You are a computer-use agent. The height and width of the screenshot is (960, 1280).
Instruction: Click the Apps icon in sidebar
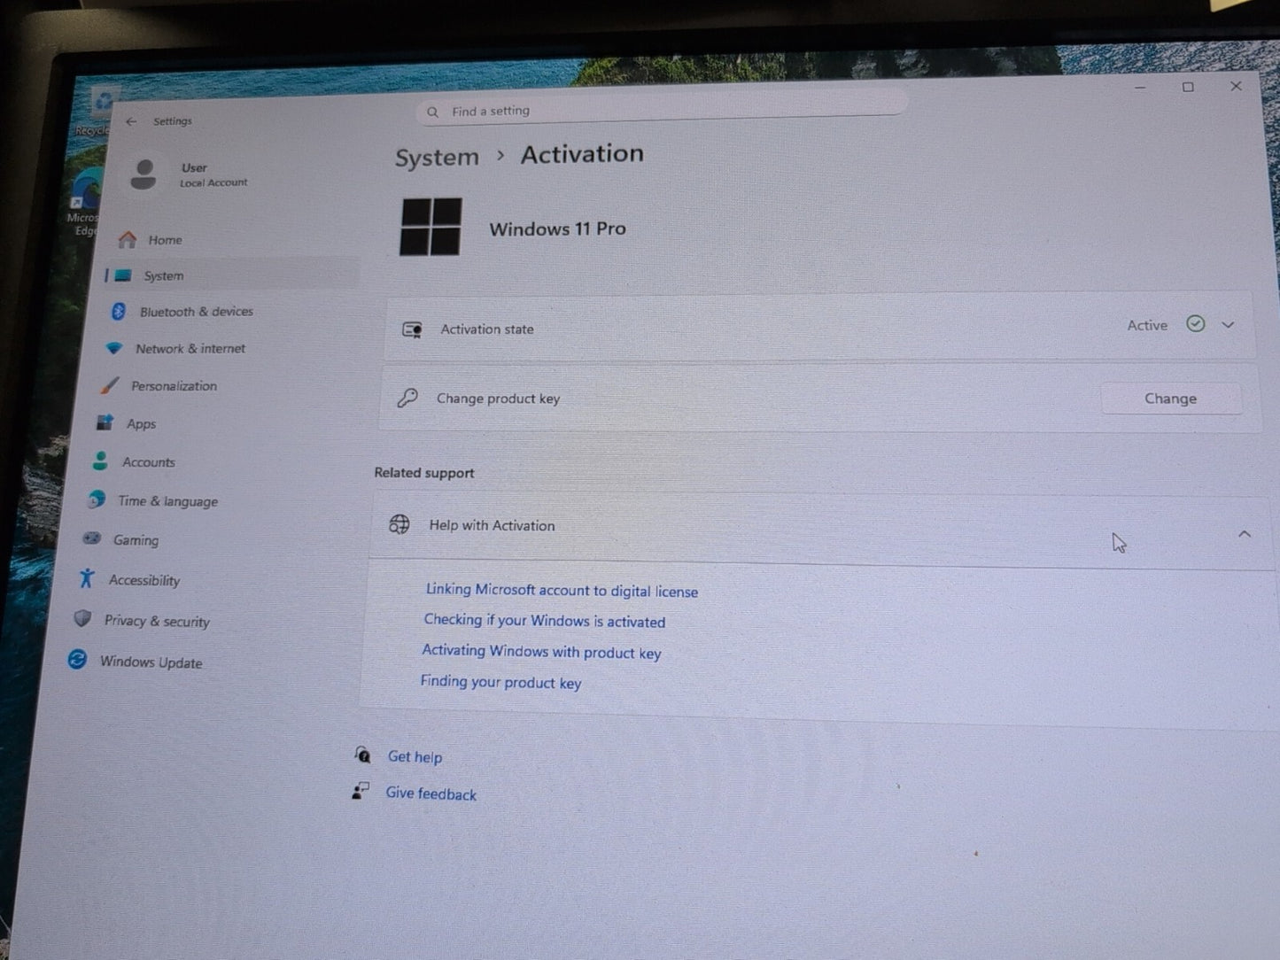coord(105,422)
